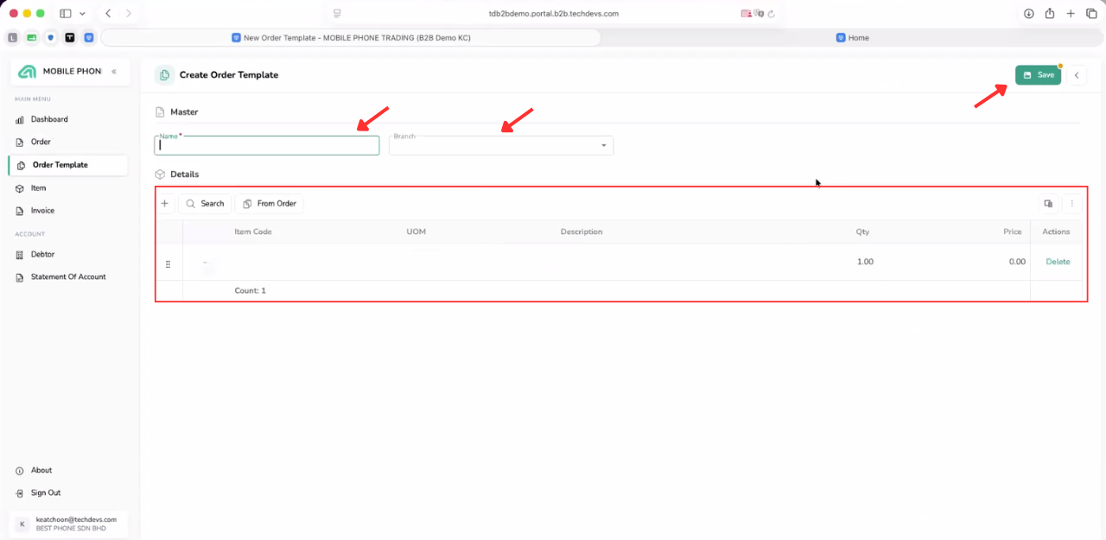Click the Search button in Details toolbar
The width and height of the screenshot is (1106, 540).
[205, 204]
